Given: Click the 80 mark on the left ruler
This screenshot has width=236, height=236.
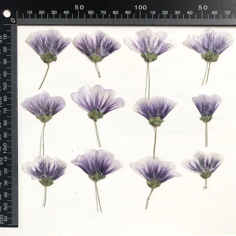Looking at the screenshot, I should (x=5, y=123).
